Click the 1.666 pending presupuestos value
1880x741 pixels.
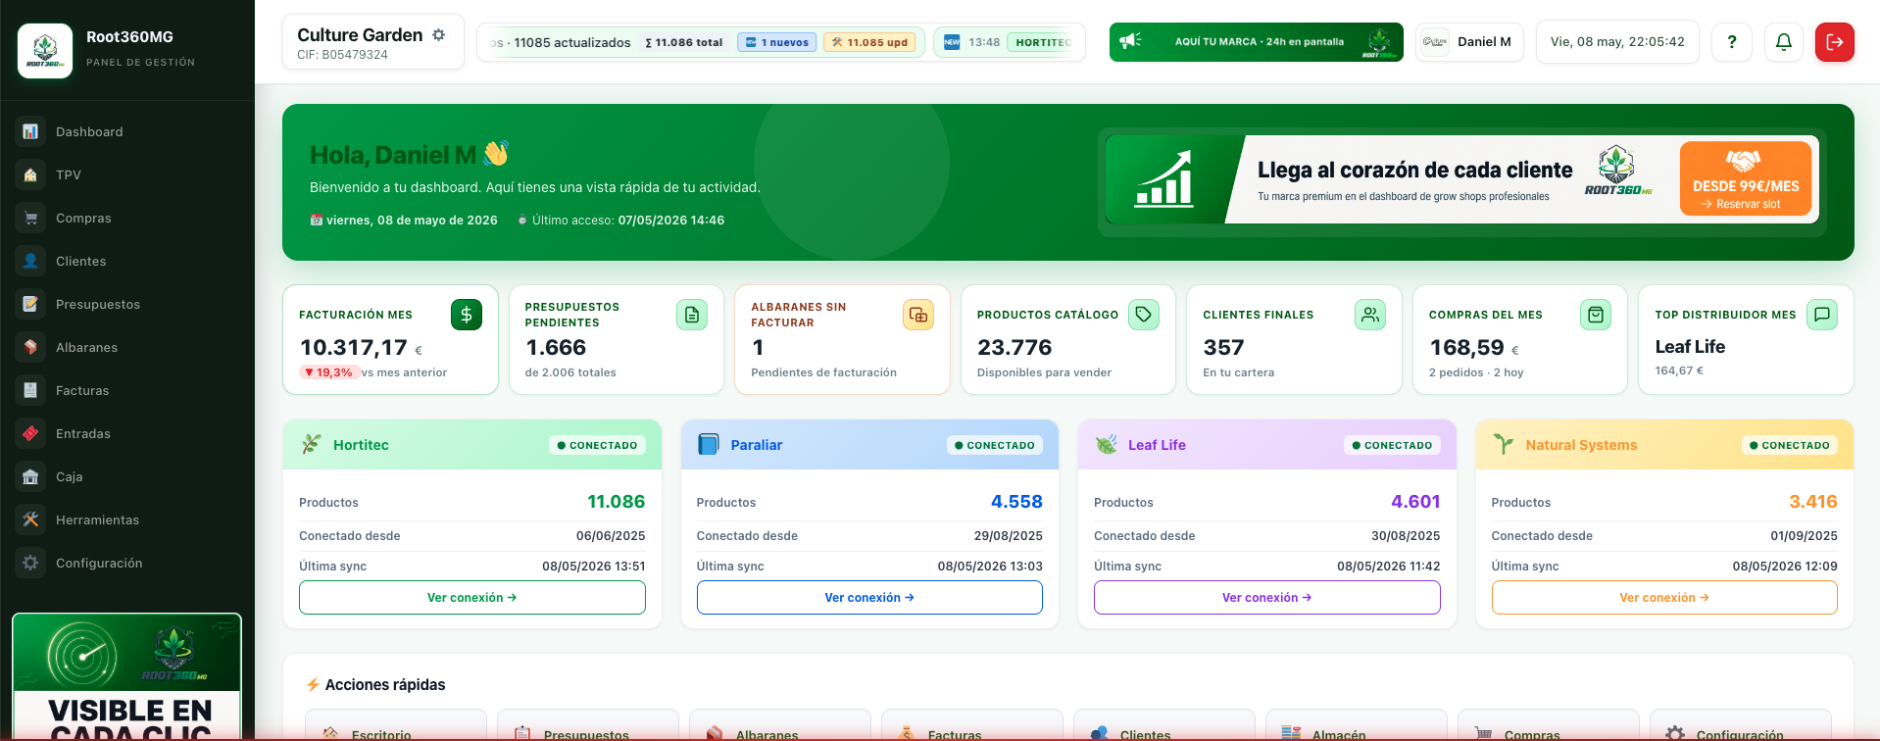(x=556, y=347)
